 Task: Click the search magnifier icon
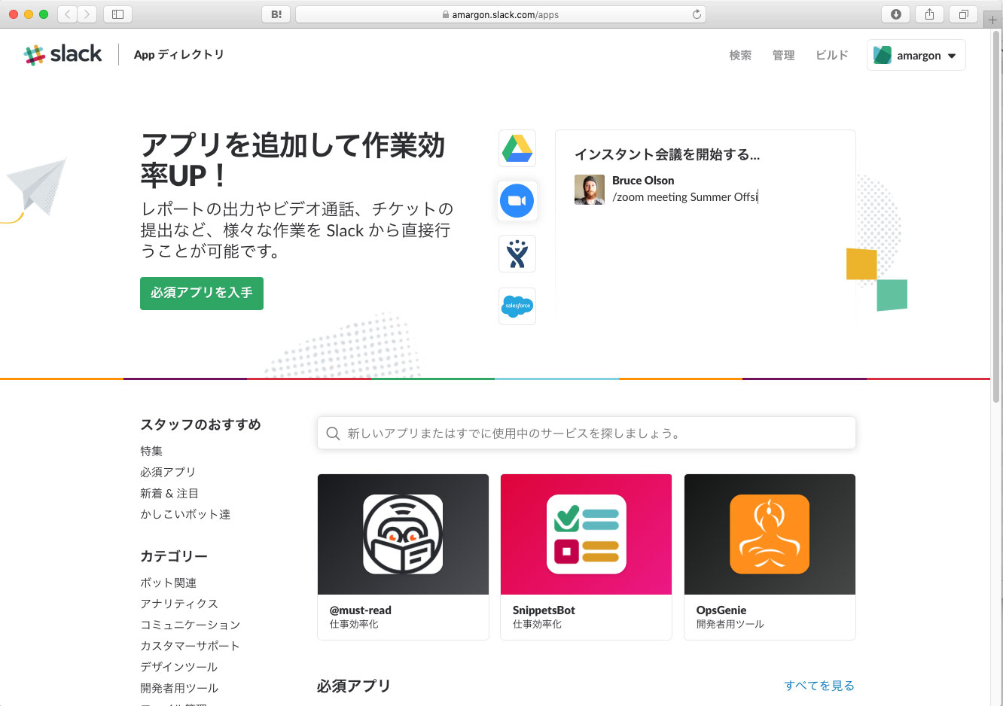tap(333, 434)
